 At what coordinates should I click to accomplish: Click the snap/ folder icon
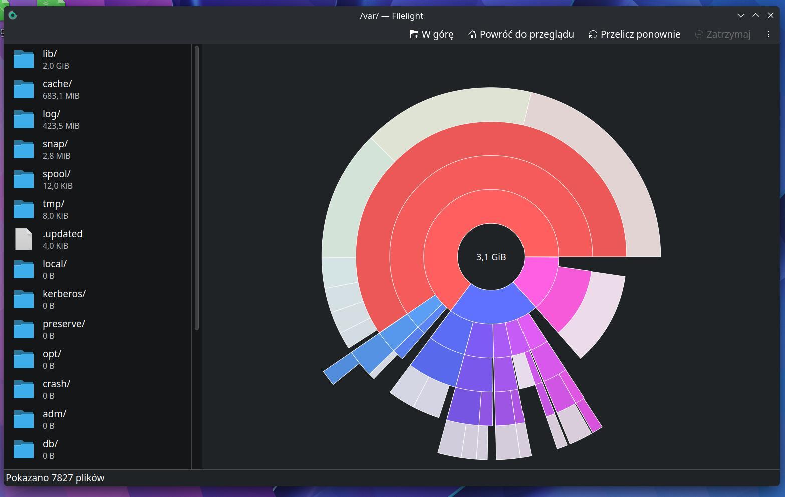pyautogui.click(x=23, y=149)
